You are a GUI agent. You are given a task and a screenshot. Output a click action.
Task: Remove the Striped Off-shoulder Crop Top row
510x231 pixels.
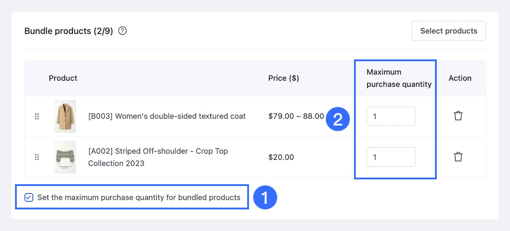(458, 157)
